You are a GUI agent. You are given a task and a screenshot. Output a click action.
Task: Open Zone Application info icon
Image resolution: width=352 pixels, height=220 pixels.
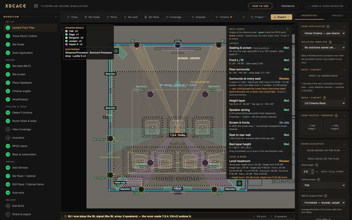pyautogui.click(x=328, y=26)
